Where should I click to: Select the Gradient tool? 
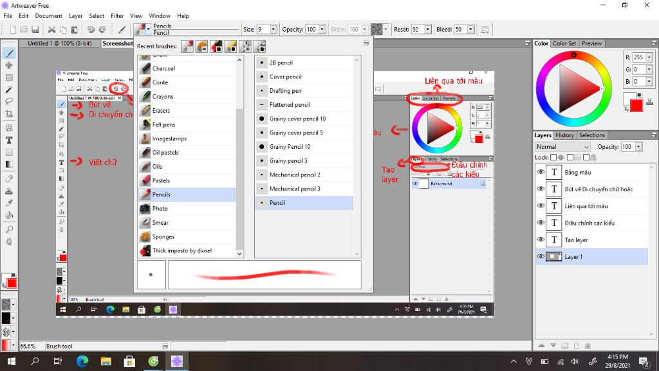(9, 164)
